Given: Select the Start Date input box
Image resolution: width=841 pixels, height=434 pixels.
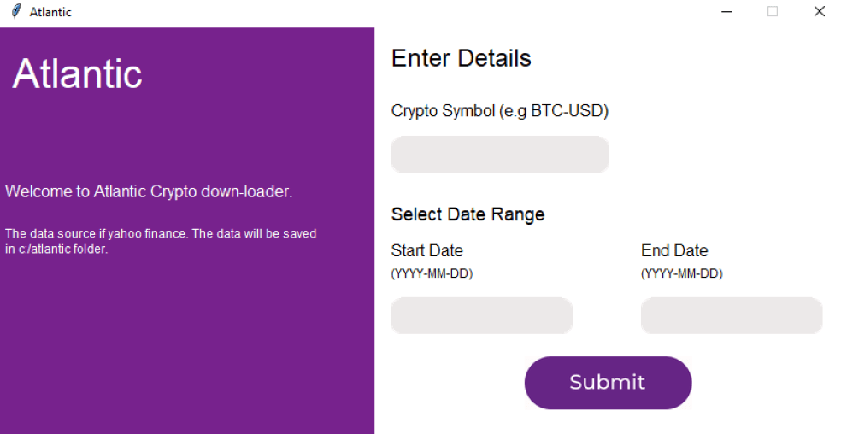Looking at the screenshot, I should click(482, 315).
